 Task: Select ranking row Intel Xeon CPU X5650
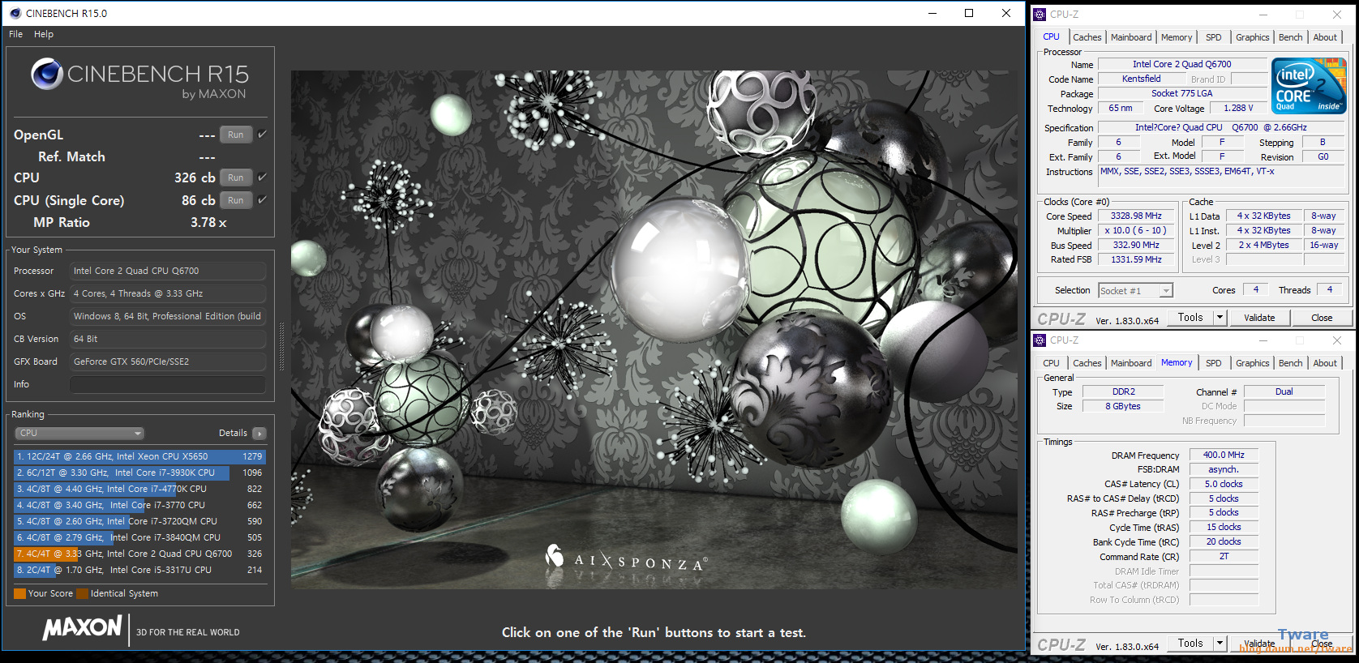139,456
